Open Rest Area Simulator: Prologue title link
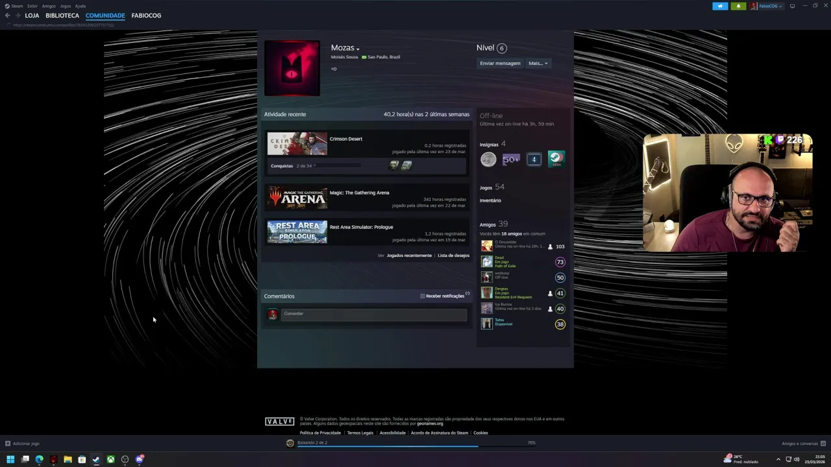831x467 pixels. 361,227
